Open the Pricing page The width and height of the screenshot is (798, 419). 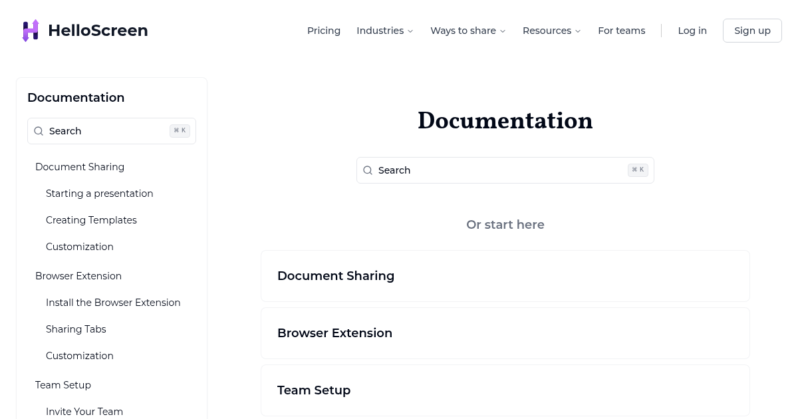(324, 31)
